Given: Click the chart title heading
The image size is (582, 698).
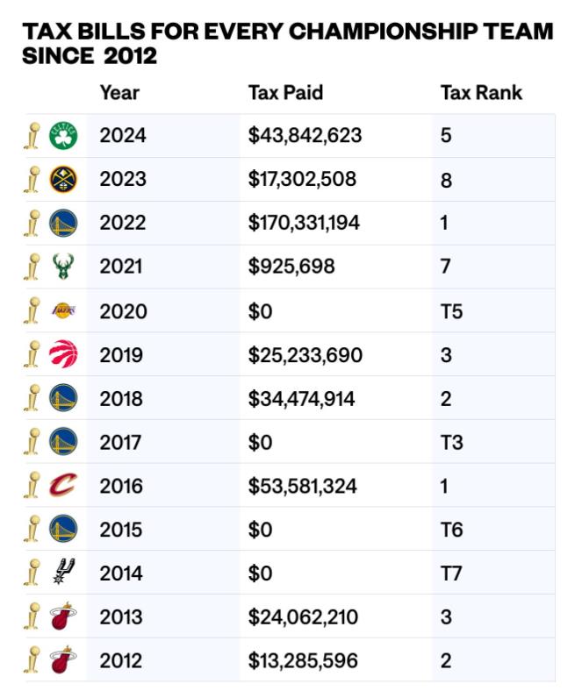Looking at the screenshot, I should (x=287, y=44).
